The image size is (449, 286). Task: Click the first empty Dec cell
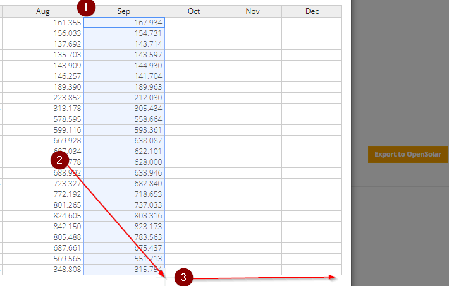[x=312, y=23]
